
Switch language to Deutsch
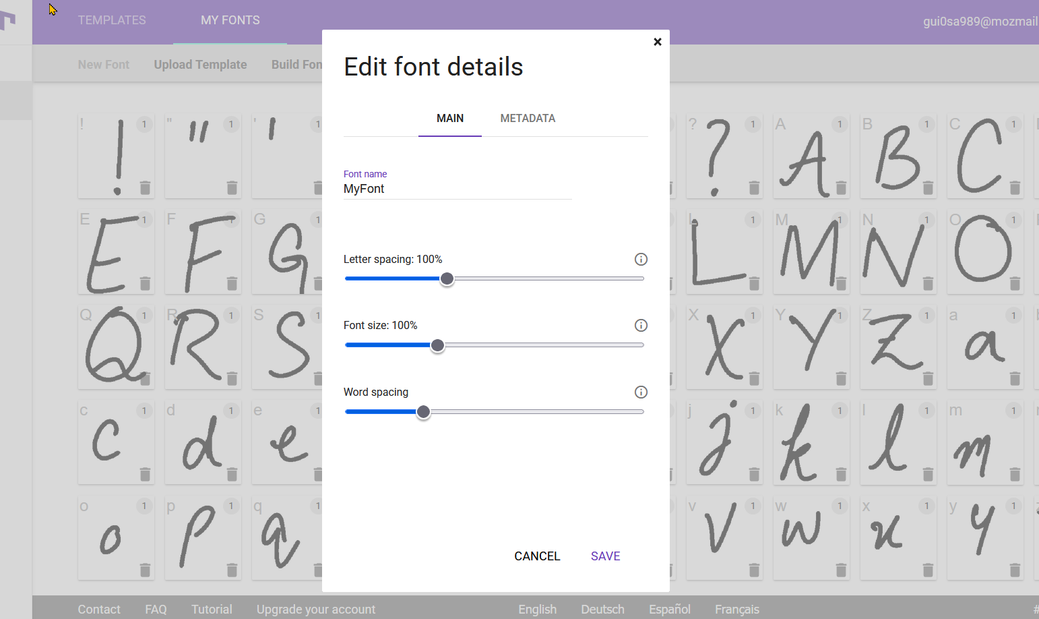602,610
